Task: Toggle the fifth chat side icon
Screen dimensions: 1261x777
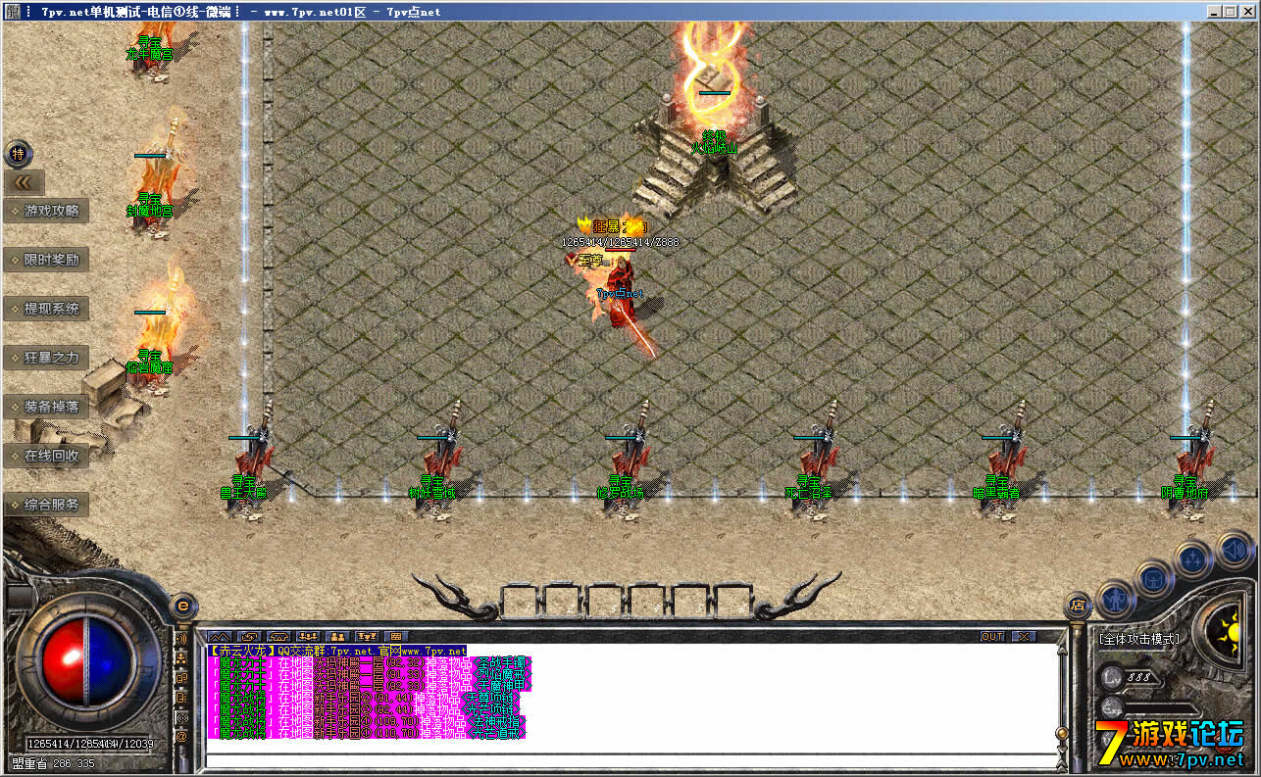Action: pyautogui.click(x=181, y=716)
